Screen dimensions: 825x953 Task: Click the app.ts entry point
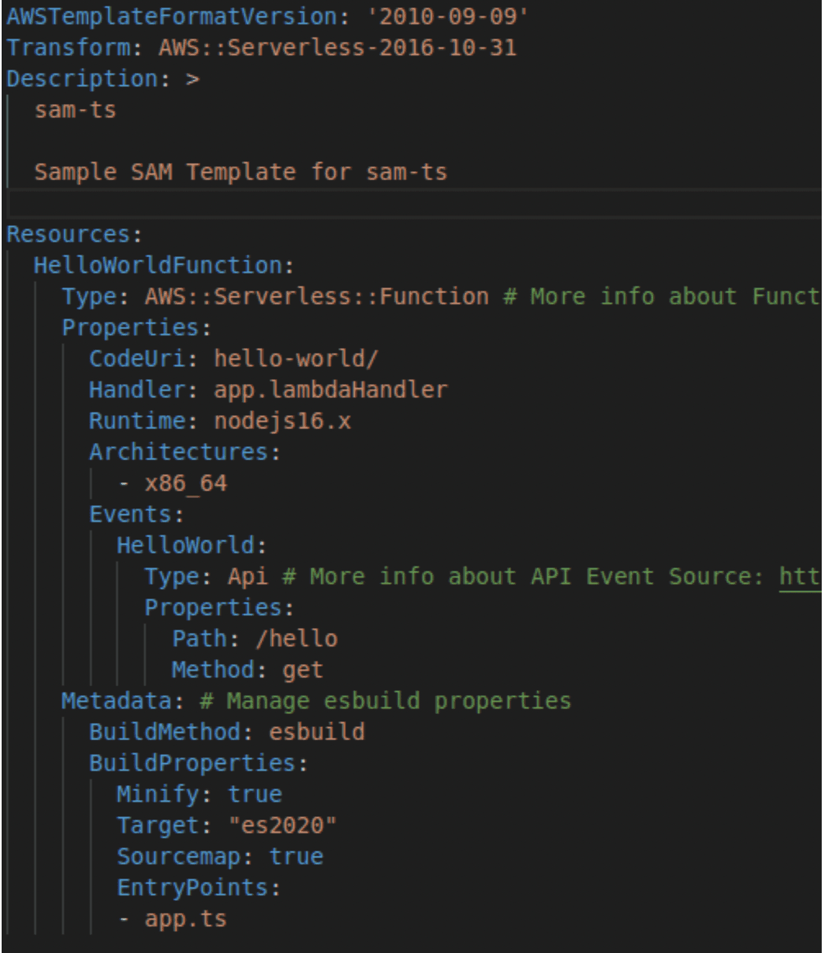[186, 919]
